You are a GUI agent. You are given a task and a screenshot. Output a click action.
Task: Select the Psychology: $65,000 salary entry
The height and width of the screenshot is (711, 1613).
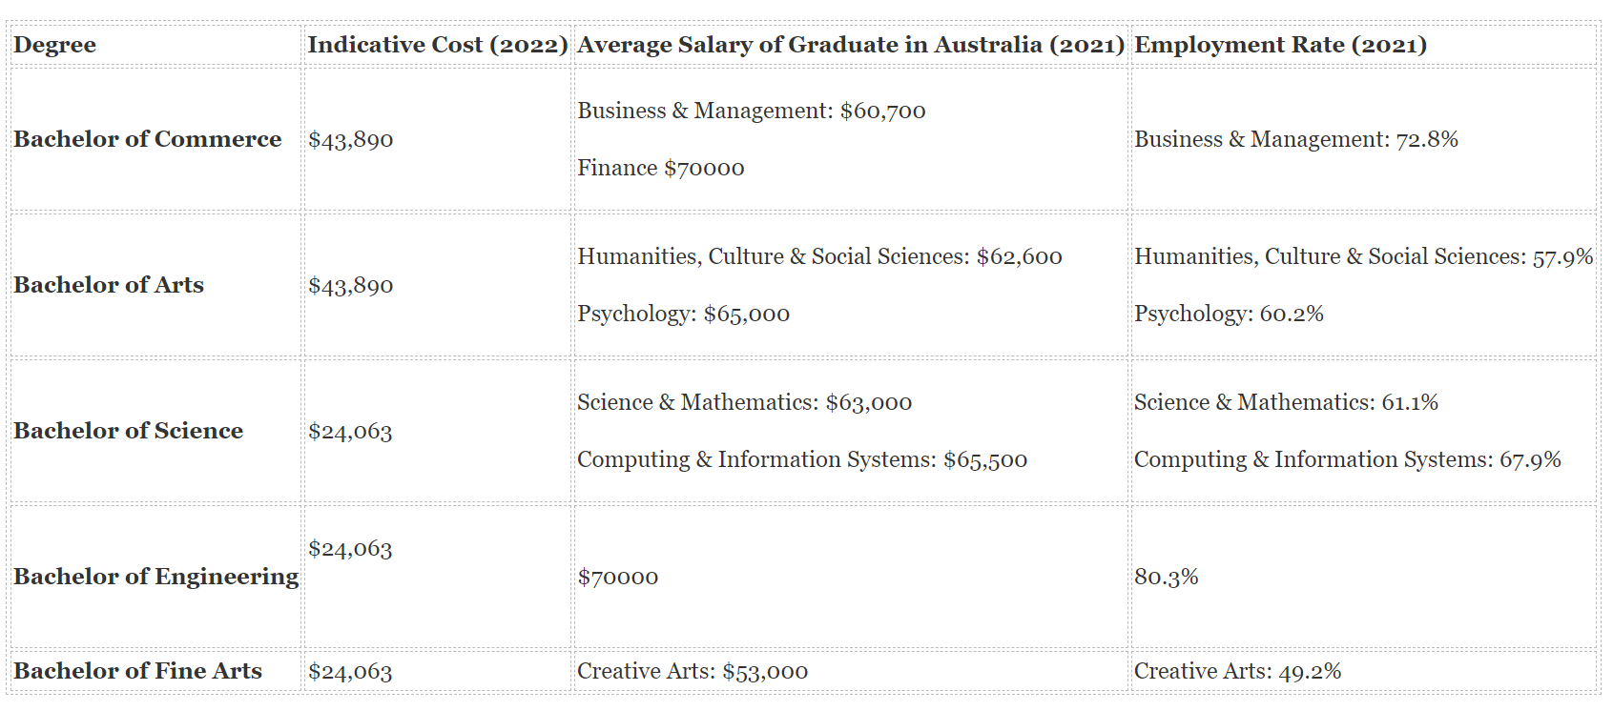684,314
